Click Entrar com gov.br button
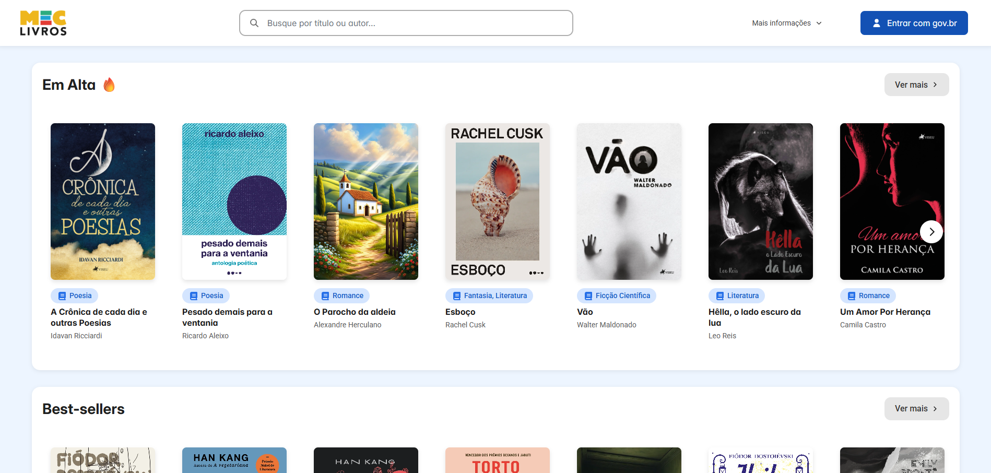This screenshot has width=991, height=473. pos(914,23)
